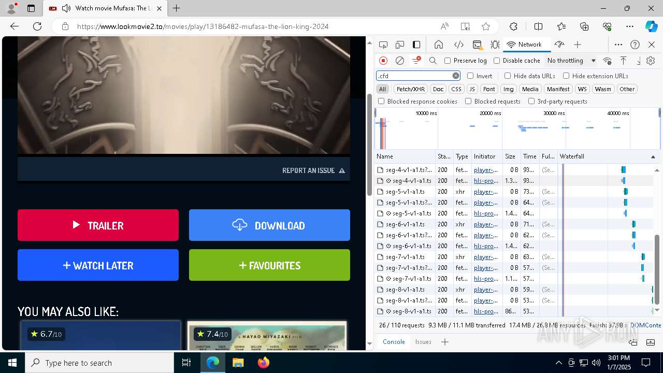Add movie to WATCH LATER
663x373 pixels.
(x=98, y=265)
